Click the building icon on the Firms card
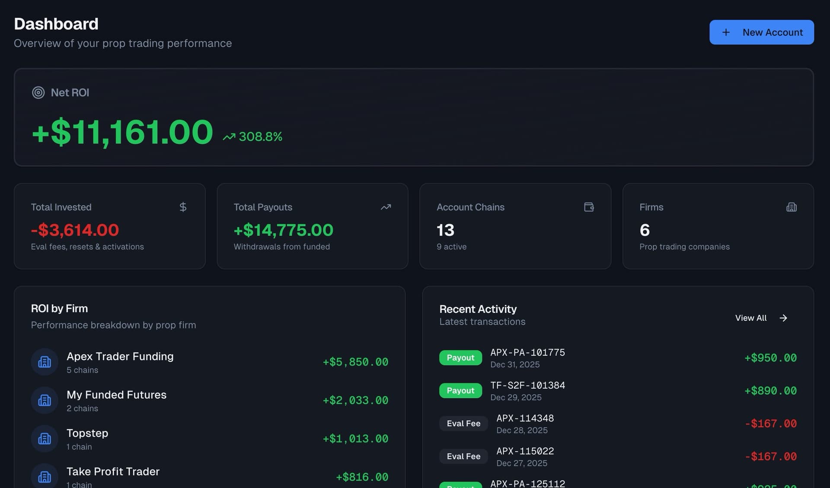830x488 pixels. click(792, 207)
